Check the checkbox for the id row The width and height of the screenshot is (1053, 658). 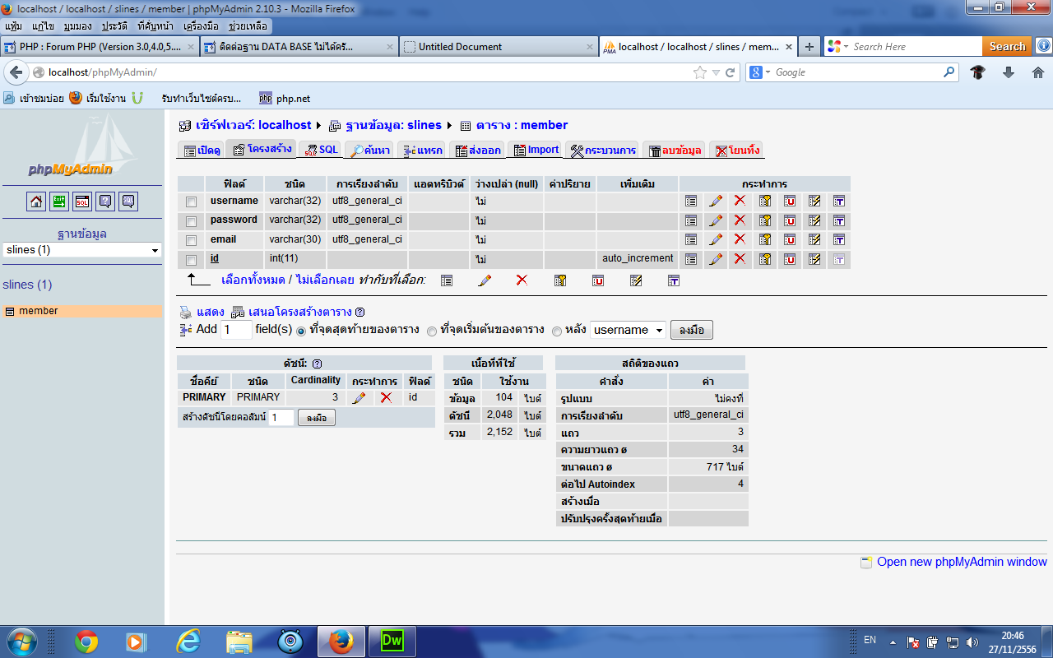coord(191,259)
